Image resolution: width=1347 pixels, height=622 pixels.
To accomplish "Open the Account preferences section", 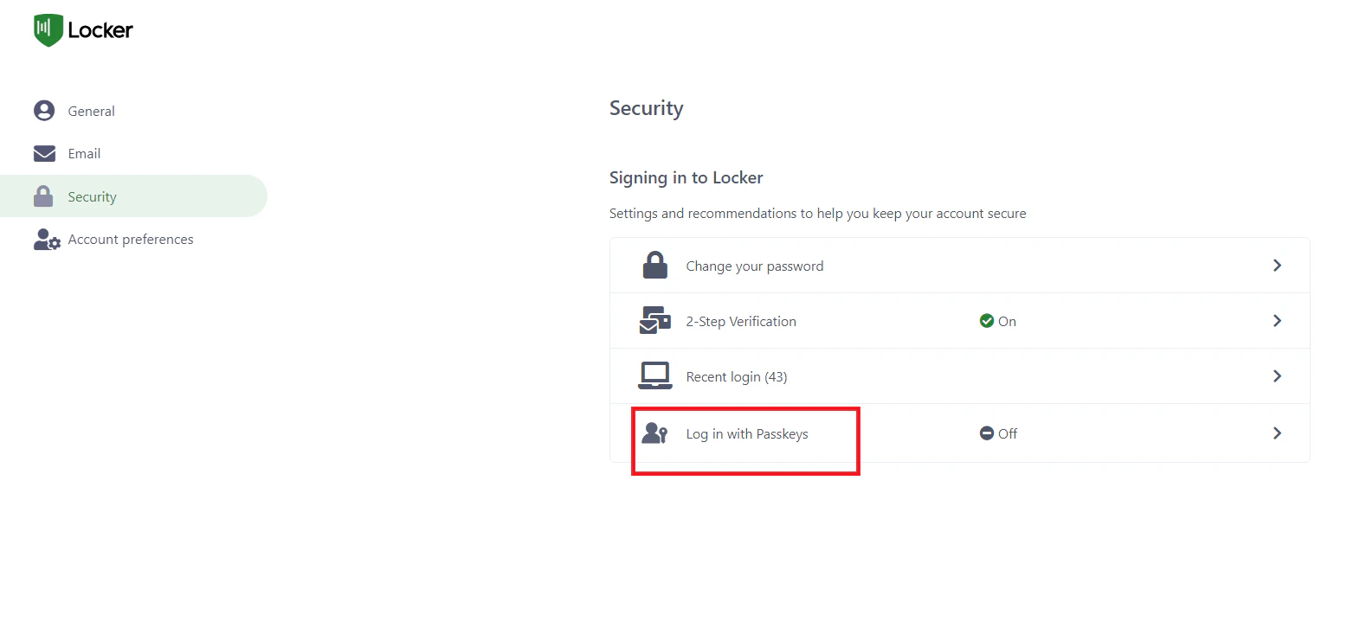I will (x=130, y=240).
